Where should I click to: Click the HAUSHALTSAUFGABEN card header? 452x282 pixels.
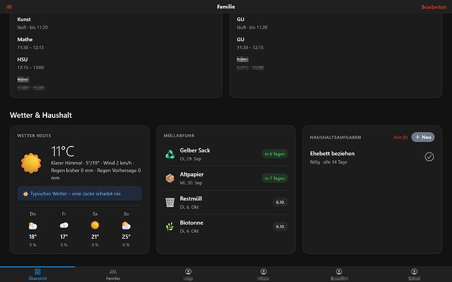click(335, 137)
